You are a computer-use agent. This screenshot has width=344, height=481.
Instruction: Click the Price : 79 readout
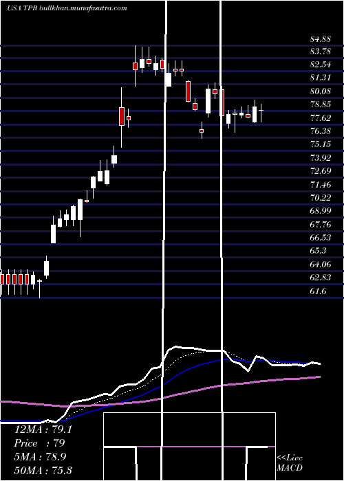pos(39,443)
